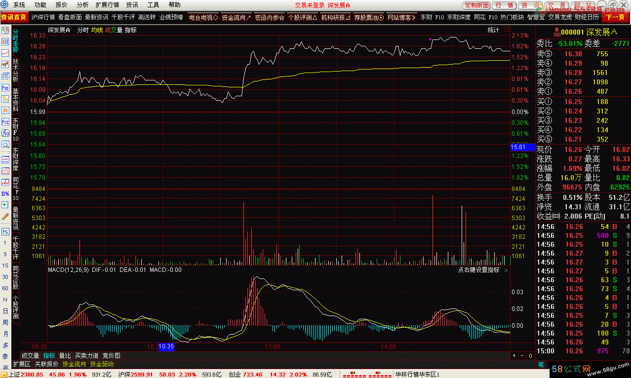Select the 15 minute period
This screenshot has width=631, height=378.
(x=5, y=265)
